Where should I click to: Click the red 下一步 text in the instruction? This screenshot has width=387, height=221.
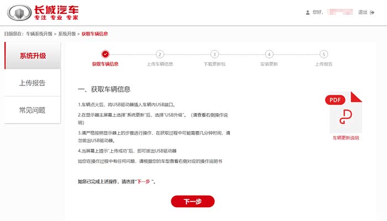(143, 182)
